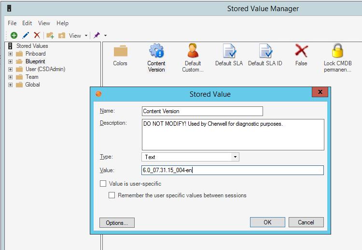Click the purple pin toolbar icon
Viewport: 362px width, 250px height.
coord(97,35)
